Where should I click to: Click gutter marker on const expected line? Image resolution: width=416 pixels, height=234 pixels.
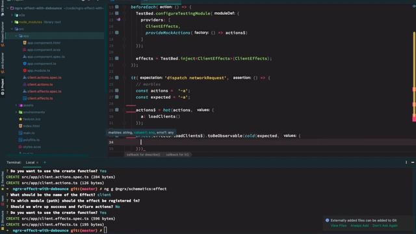117,97
